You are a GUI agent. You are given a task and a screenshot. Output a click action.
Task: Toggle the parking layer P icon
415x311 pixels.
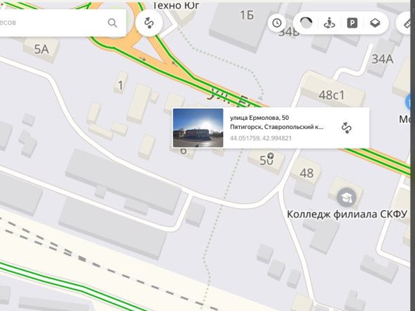(x=352, y=23)
